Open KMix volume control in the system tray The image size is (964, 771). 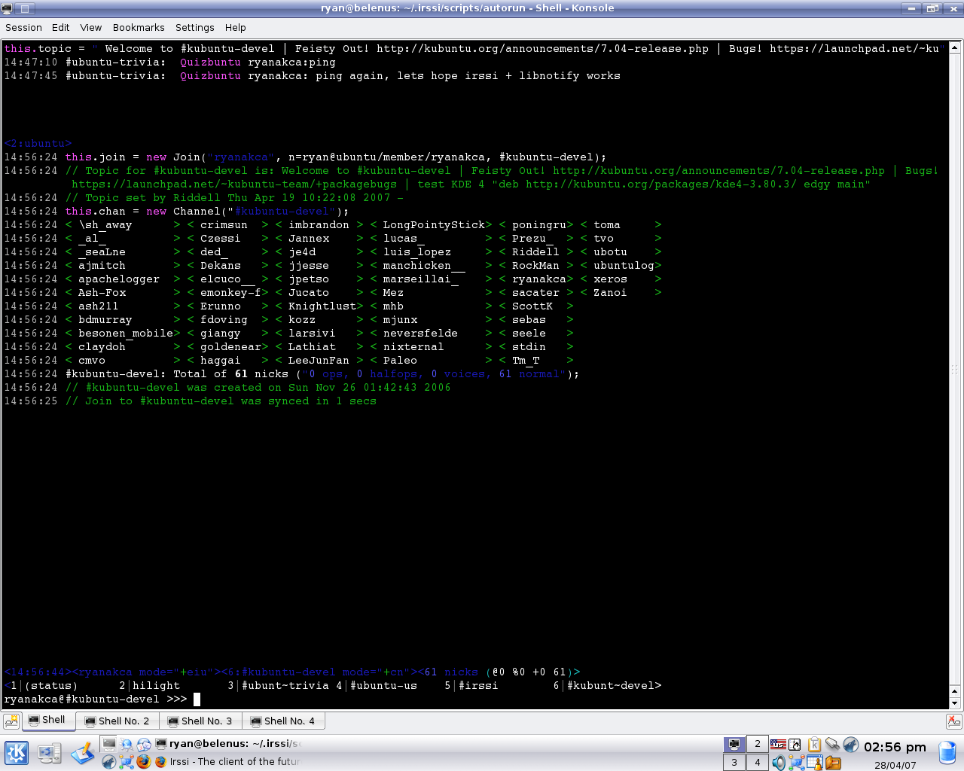(x=779, y=762)
